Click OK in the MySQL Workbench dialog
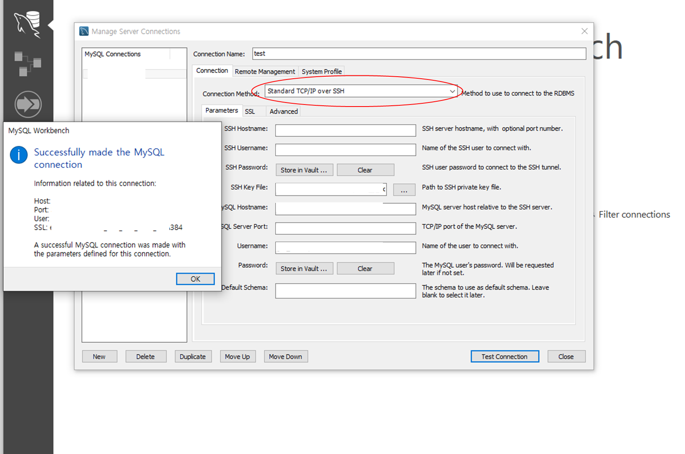The image size is (685, 454). (x=195, y=279)
